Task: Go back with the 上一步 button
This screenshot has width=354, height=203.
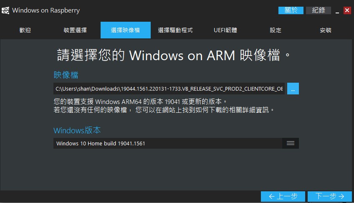Action: [283, 196]
